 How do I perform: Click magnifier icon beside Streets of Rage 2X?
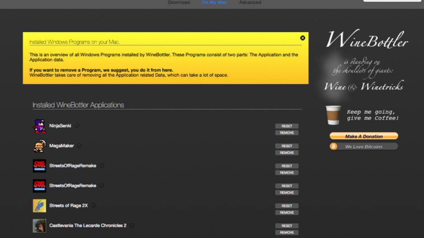pos(93,205)
